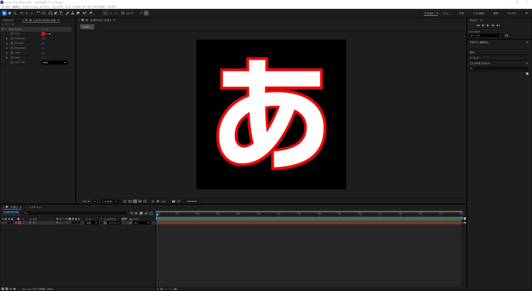This screenshot has width=532, height=291.
Task: Play the preview
Action: 488,25
